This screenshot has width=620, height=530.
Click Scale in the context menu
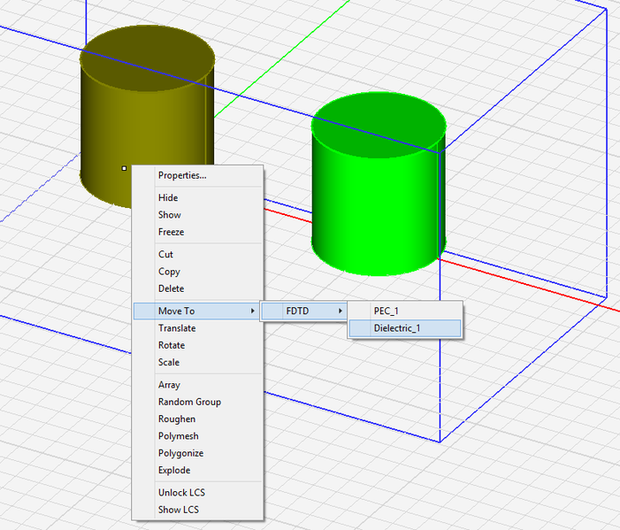(168, 362)
